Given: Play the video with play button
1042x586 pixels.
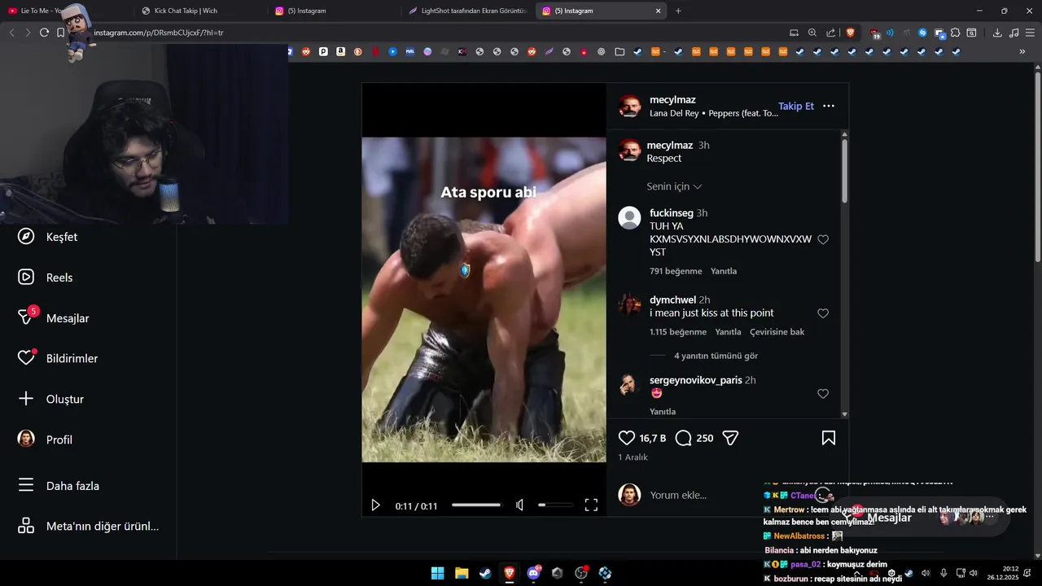Looking at the screenshot, I should pos(375,505).
